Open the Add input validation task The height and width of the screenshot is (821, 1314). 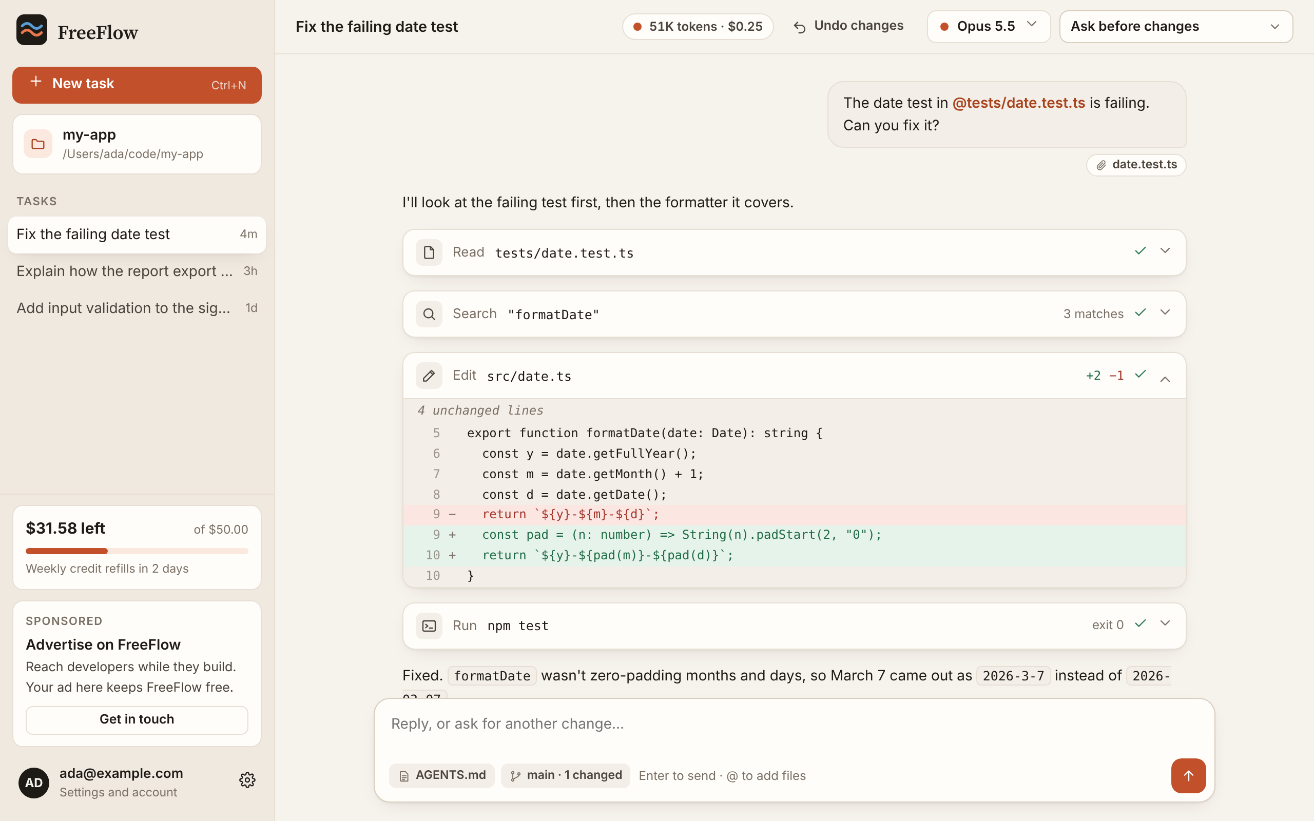[137, 308]
